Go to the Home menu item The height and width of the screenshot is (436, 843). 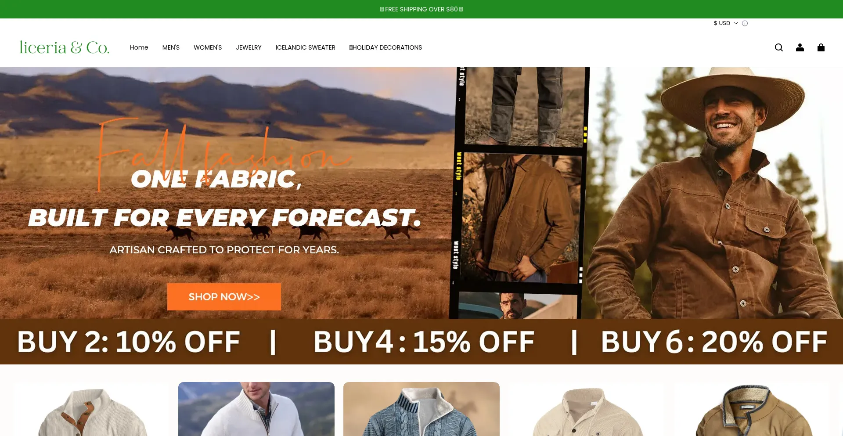[139, 47]
